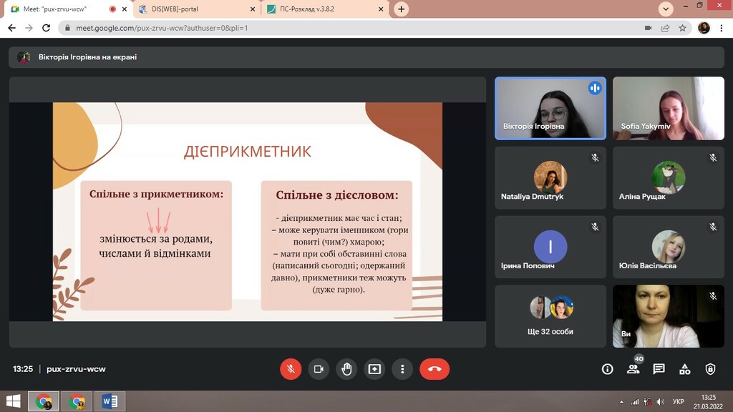Screen dimensions: 733x412
Task: Show participants list with 40 badge
Action: (x=634, y=368)
